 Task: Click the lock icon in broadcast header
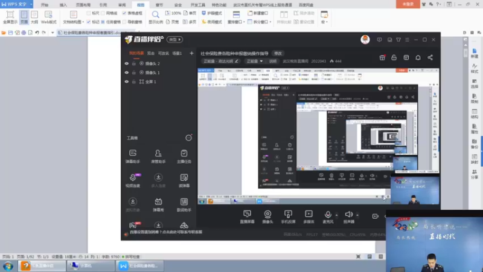[394, 57]
